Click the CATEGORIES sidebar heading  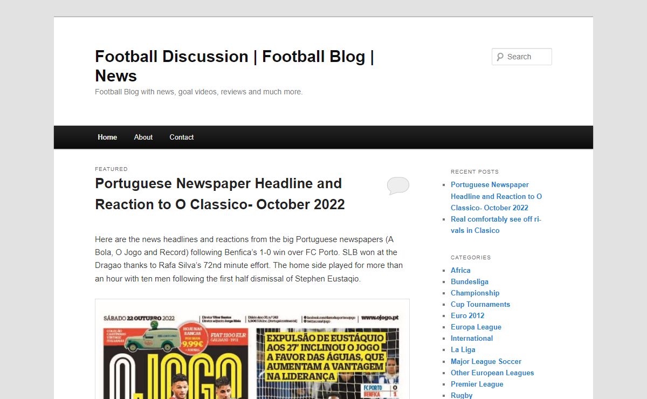pos(471,257)
